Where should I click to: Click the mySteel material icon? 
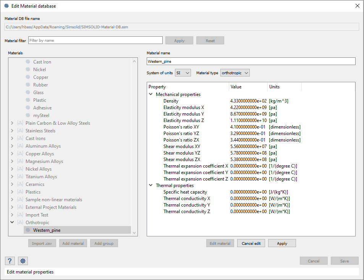(x=28, y=116)
